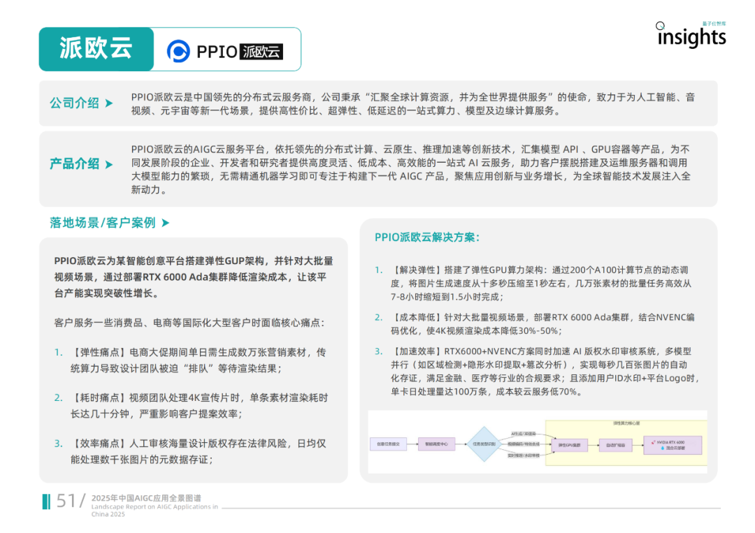
Task: Click the 产品介绍 section heading
Action: (74, 164)
